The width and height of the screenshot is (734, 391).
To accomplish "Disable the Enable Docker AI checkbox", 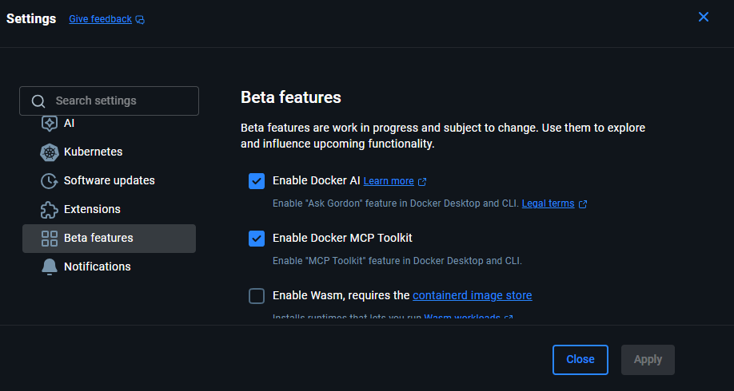I will [x=257, y=181].
